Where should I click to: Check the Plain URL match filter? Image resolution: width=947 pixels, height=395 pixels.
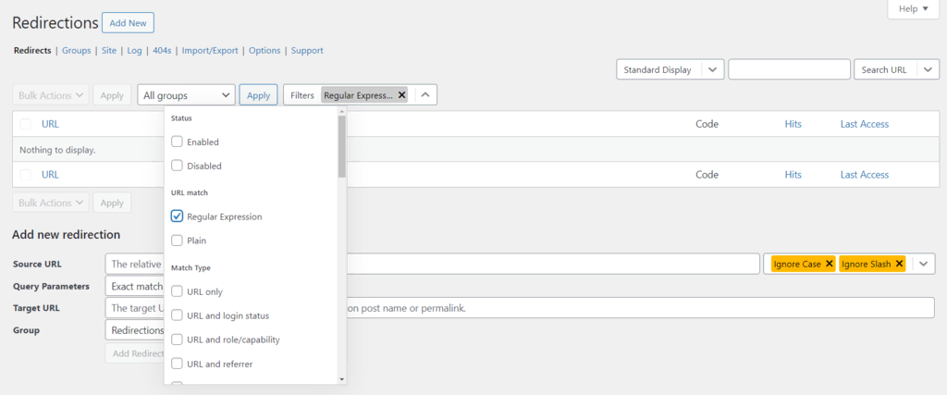[178, 241]
